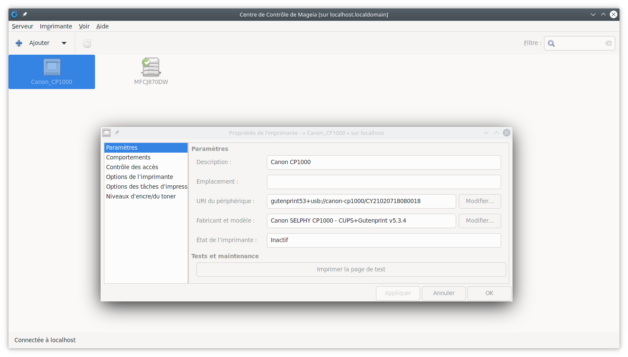This screenshot has height=357, width=628.
Task: Click the État de l'imprimante field
Action: [x=384, y=240]
